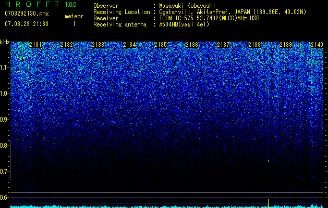Click the yellow detection spike at the bottom
This screenshot has width=328, height=208.
(x=268, y=203)
